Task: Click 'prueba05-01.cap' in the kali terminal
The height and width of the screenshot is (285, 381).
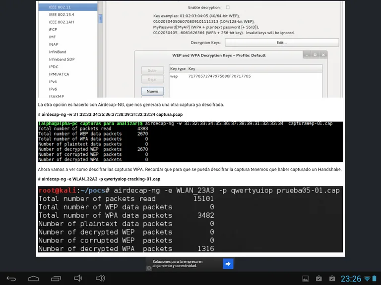Action: coord(308,190)
